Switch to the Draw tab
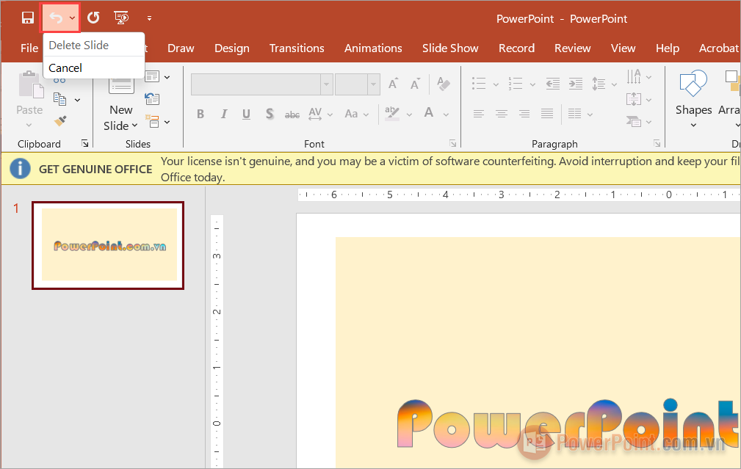The image size is (741, 469). point(181,48)
